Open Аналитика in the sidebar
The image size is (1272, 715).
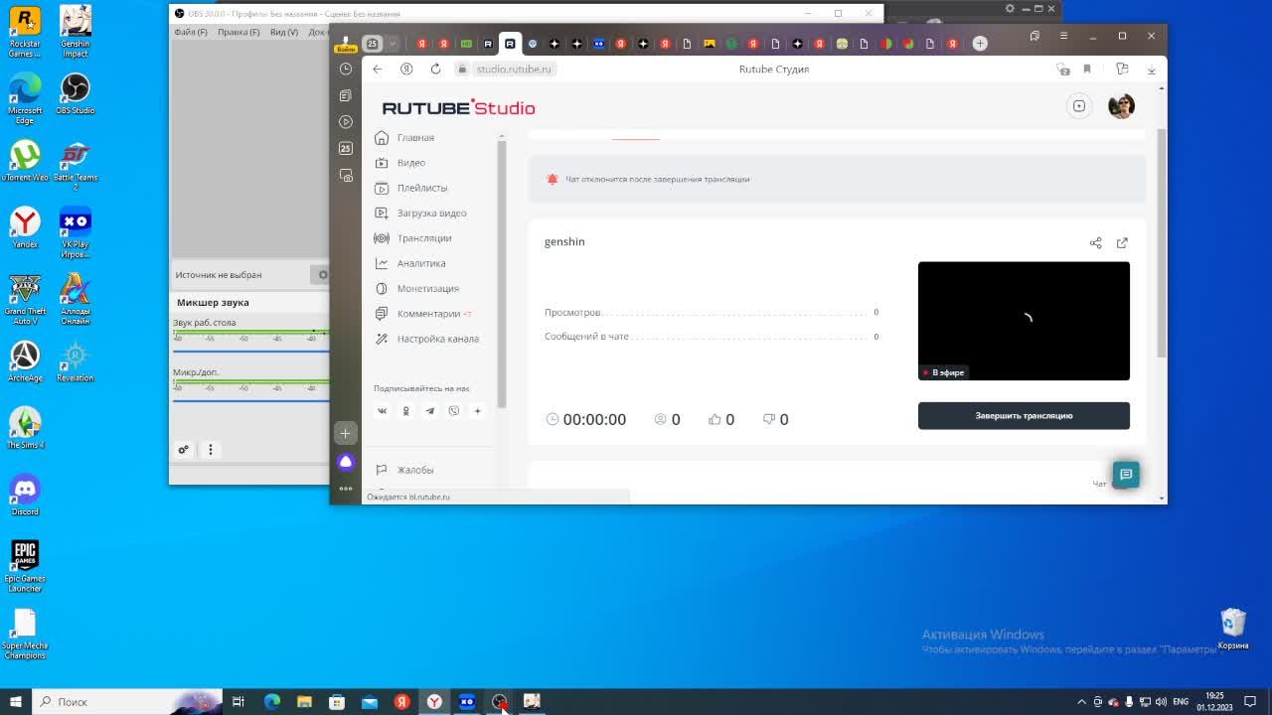click(x=420, y=263)
